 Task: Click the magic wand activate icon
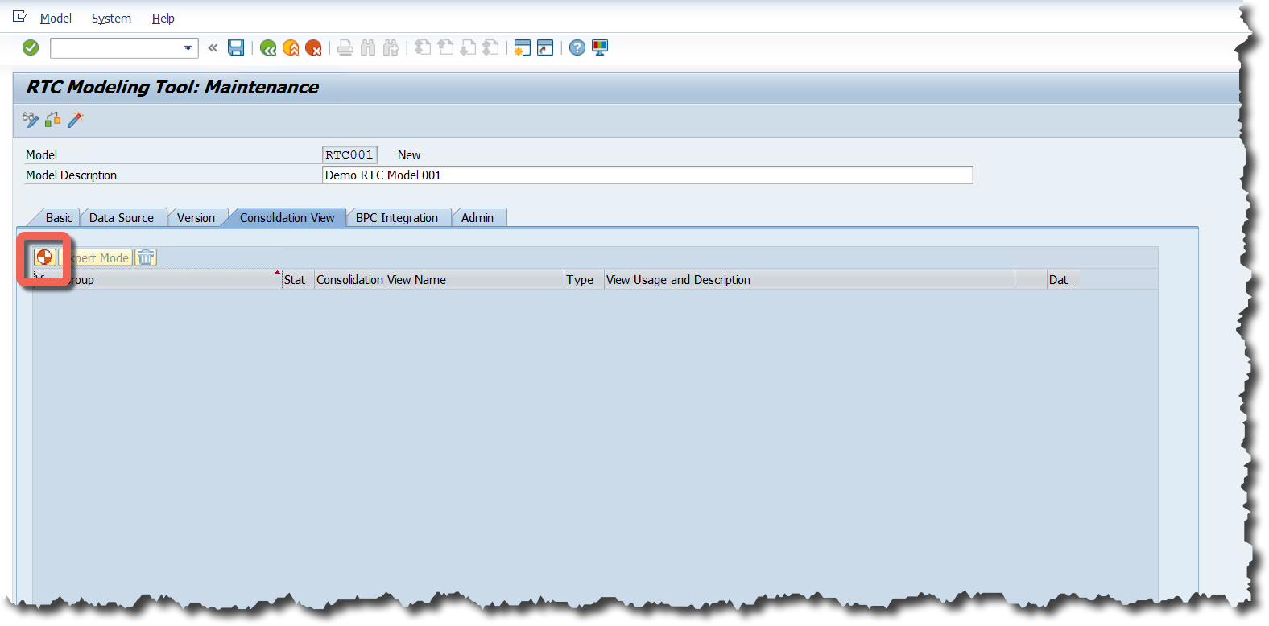coord(76,120)
